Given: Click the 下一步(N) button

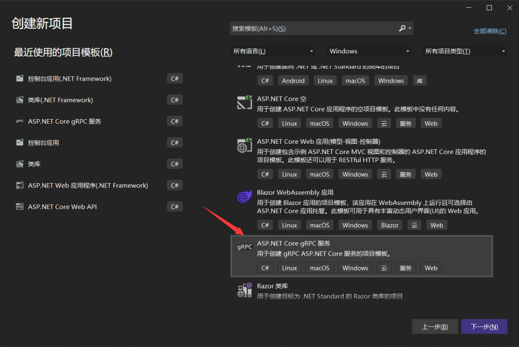Looking at the screenshot, I should tap(484, 326).
